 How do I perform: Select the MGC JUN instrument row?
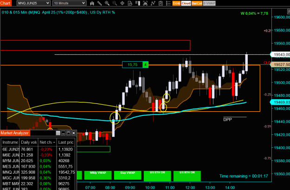coord(39,178)
